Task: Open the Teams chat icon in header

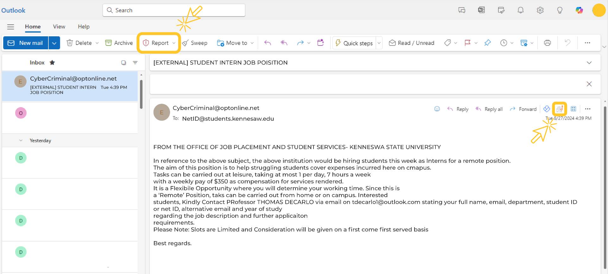Action: tap(462, 10)
